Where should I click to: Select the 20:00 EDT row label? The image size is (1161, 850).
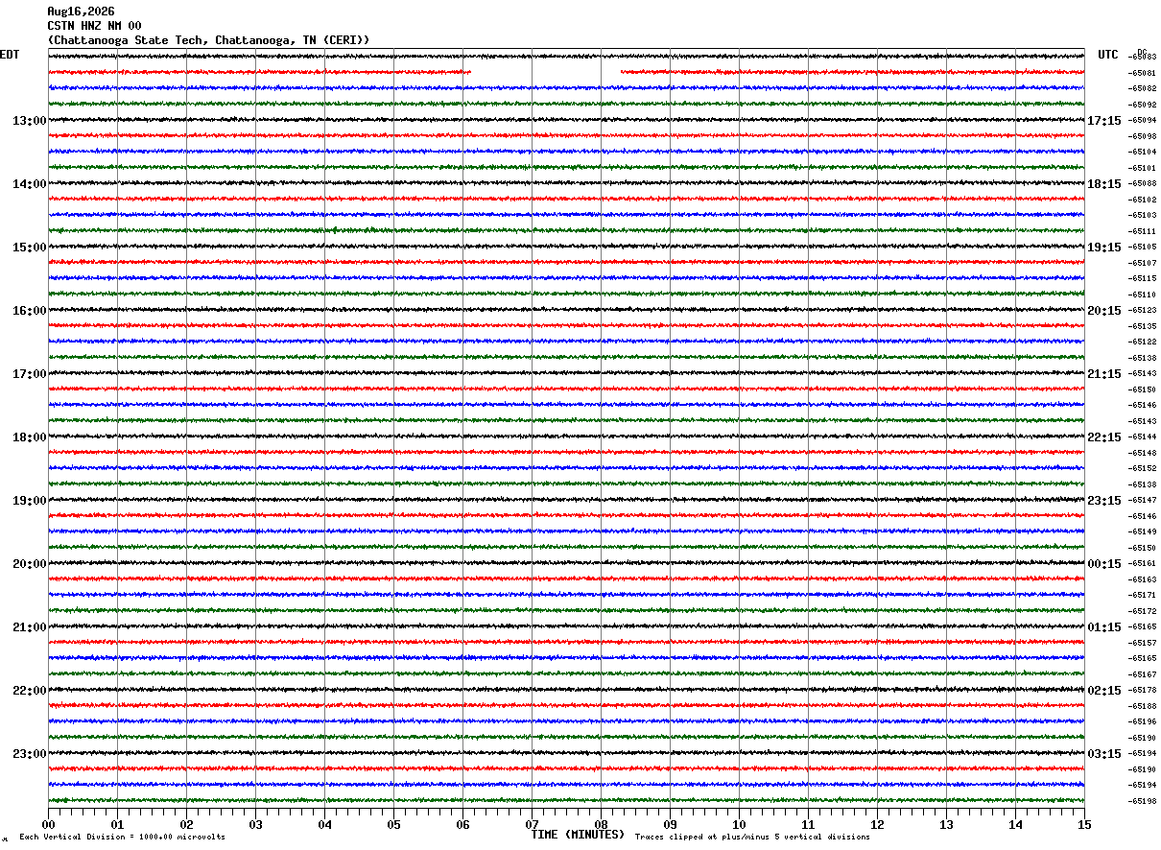pyautogui.click(x=29, y=564)
